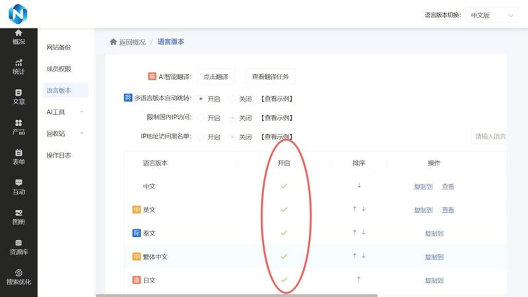Toggle the enabled checkmark for 泰文

284,233
